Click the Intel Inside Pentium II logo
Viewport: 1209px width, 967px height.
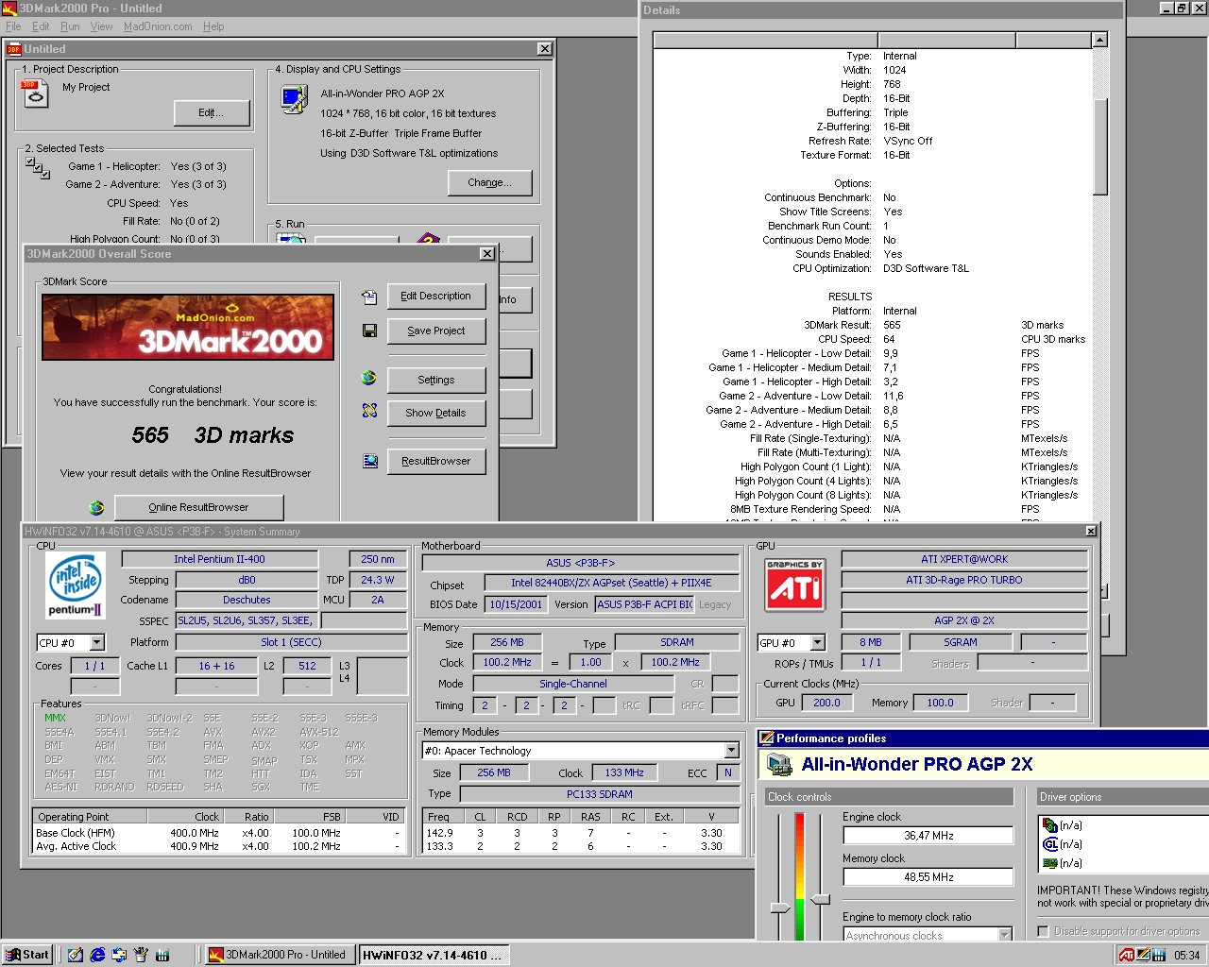point(76,585)
